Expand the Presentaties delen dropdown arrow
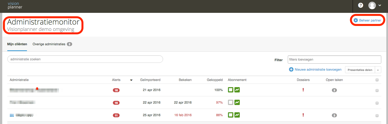This screenshot has width=388, height=124. 378,70
